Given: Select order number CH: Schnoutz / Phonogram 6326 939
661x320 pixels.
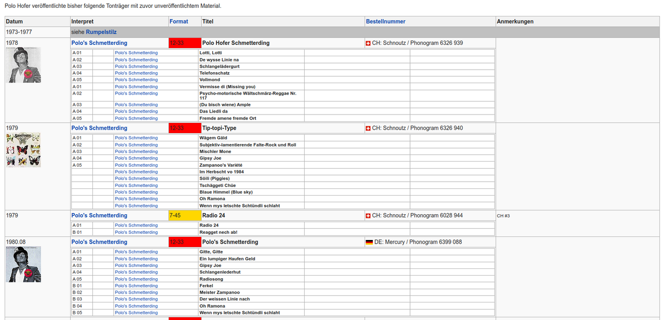Looking at the screenshot, I should [x=418, y=43].
